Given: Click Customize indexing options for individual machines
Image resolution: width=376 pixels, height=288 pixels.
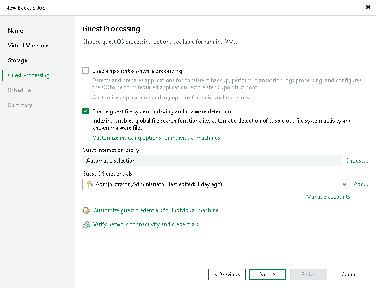Looking at the screenshot, I should (156, 138).
